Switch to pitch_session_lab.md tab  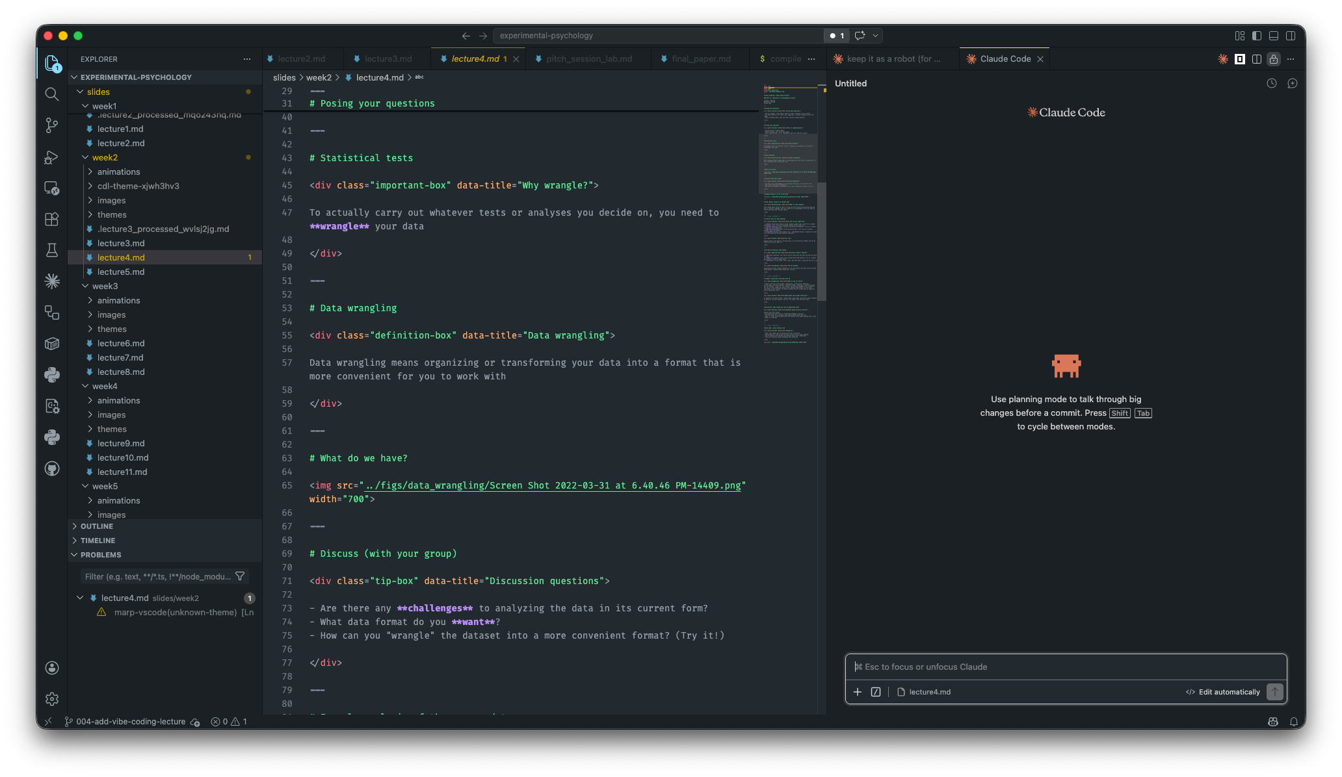588,59
